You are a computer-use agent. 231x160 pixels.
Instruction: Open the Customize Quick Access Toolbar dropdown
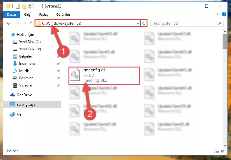tap(39, 6)
